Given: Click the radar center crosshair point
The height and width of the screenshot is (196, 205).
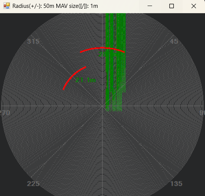Looking at the screenshot, I should pyautogui.click(x=102, y=106).
